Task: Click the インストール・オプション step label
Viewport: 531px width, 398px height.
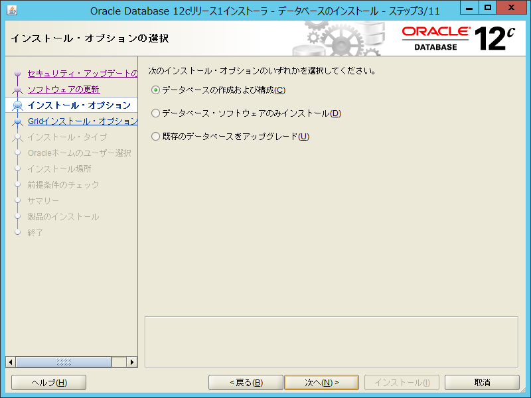Action: coord(79,105)
